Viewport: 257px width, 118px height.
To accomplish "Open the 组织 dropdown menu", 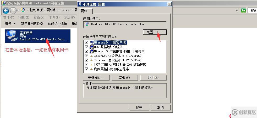I will tap(10, 24).
